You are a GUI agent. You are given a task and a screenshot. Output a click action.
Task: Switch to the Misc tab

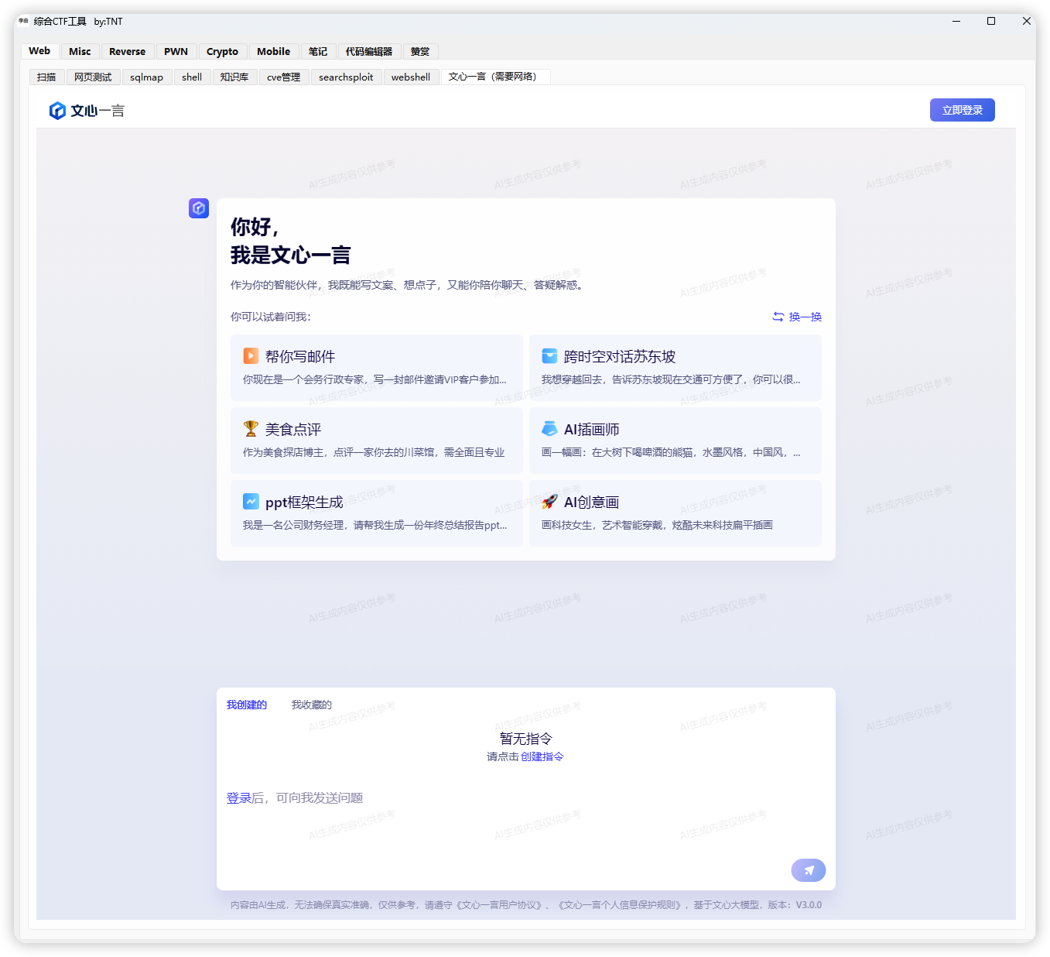(x=80, y=51)
